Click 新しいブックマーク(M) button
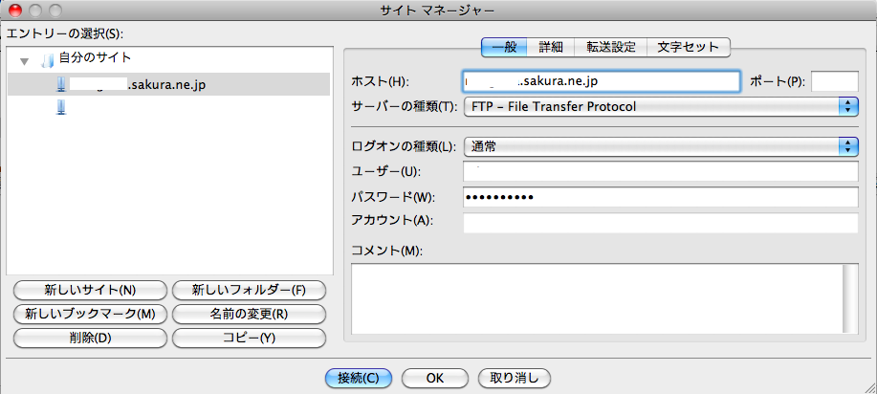This screenshot has width=877, height=394. 90,314
